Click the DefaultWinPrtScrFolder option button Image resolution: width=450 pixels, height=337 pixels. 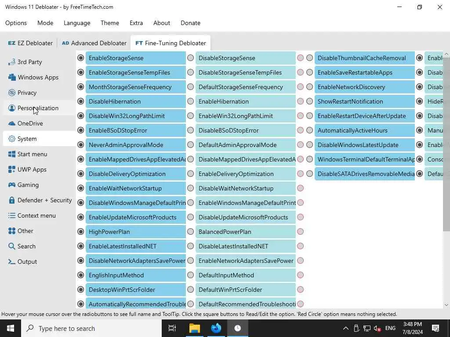246,290
